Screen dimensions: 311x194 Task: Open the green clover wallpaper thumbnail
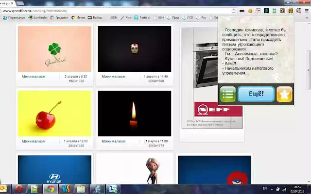pos(54,49)
